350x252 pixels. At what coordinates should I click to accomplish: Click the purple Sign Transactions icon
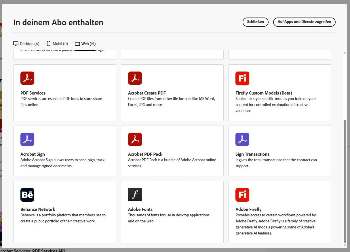[242, 139]
